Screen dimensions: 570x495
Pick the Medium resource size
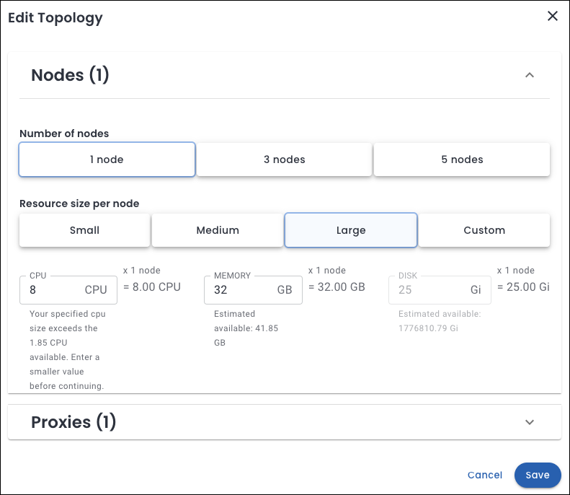click(x=218, y=230)
